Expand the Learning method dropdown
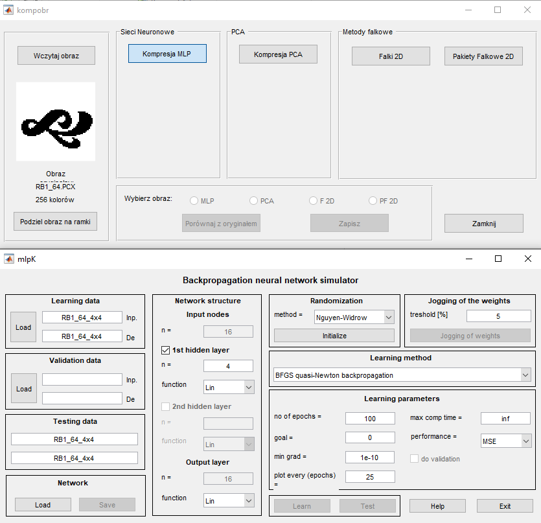 click(402, 375)
